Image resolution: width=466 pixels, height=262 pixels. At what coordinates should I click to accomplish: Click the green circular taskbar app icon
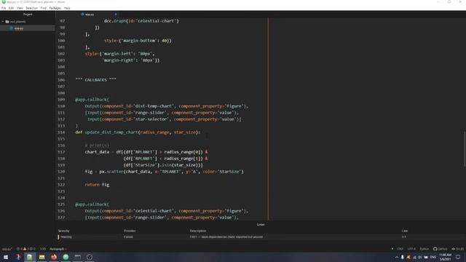coord(66,257)
